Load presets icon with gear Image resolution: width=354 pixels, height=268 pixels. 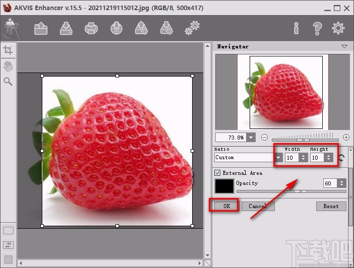[142, 28]
